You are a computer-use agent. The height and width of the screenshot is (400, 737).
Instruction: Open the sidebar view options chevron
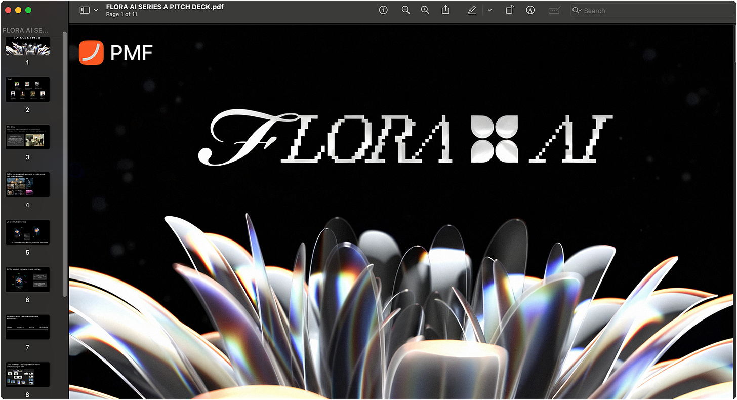pos(96,10)
